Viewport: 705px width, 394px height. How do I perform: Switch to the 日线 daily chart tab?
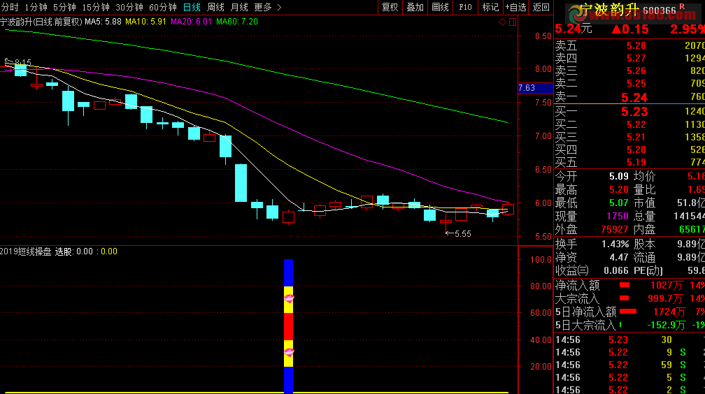192,7
